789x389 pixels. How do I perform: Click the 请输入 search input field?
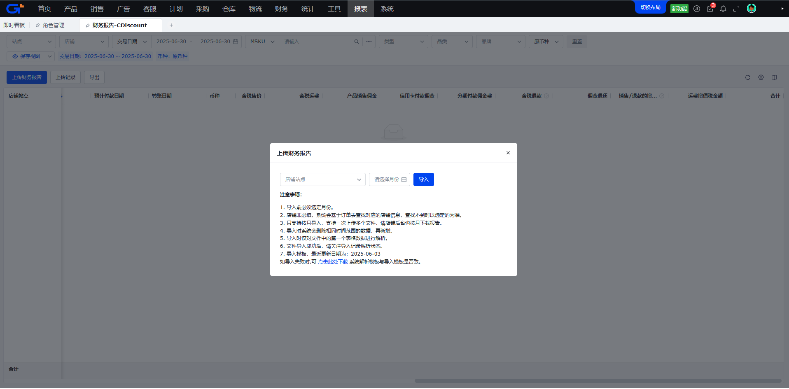(316, 42)
